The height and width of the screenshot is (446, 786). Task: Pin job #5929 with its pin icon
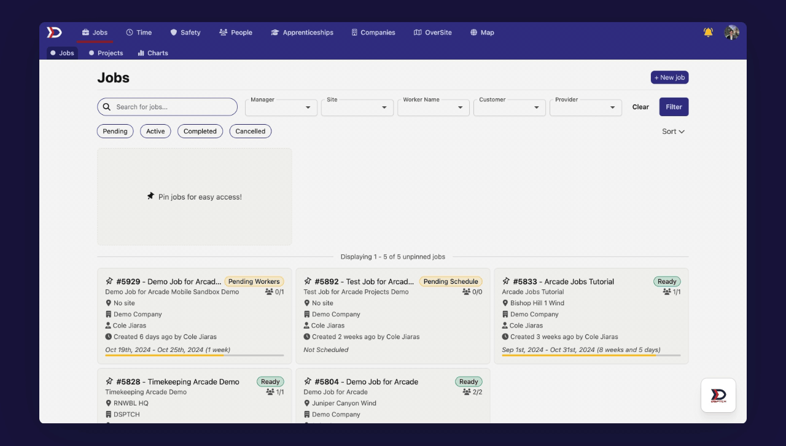coord(109,281)
